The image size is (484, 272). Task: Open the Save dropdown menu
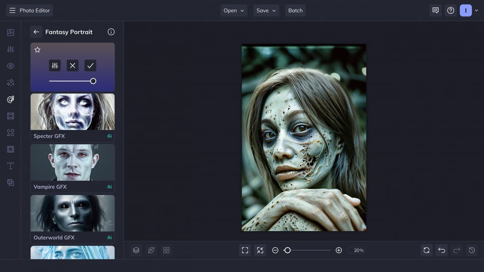[x=266, y=10]
